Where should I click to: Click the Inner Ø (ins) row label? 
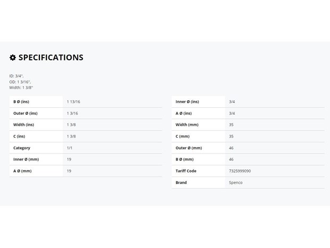(187, 102)
